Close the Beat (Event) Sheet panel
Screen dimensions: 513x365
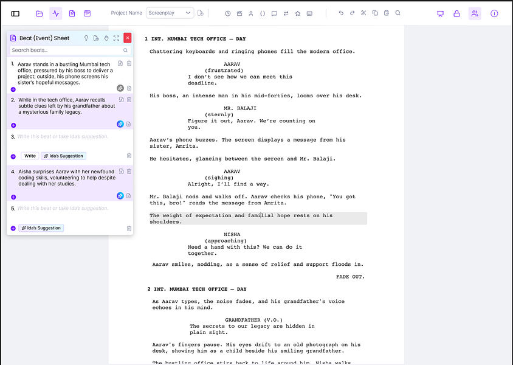128,38
